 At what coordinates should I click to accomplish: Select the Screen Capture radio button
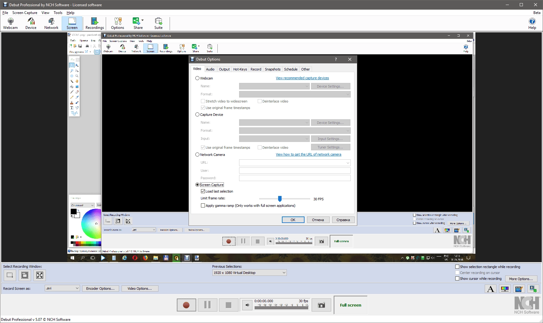coord(197,185)
